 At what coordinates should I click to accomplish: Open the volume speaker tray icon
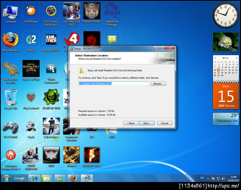[x=223, y=178]
